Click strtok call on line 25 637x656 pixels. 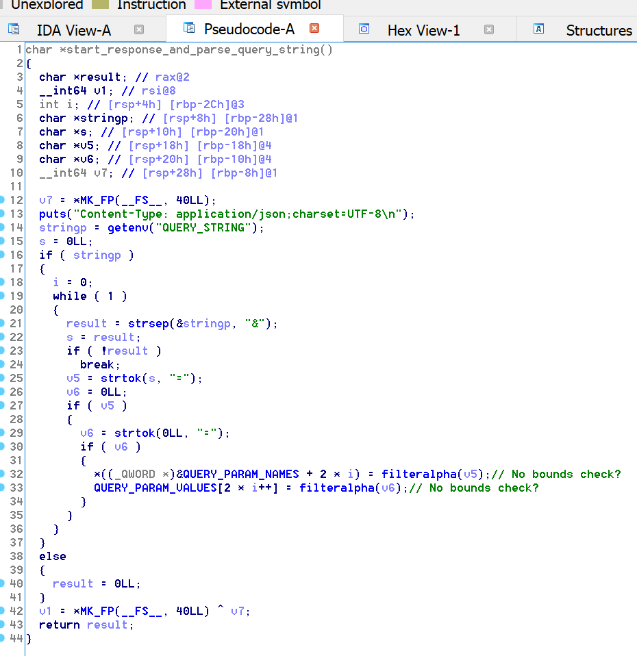121,378
